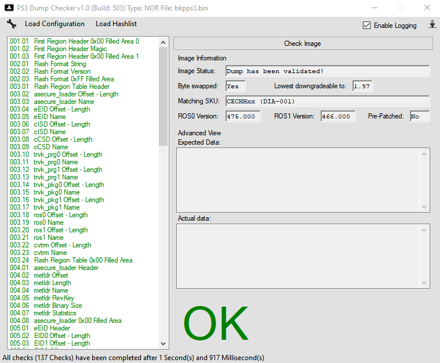Select 004.01 asecure_loader Header

point(54,268)
